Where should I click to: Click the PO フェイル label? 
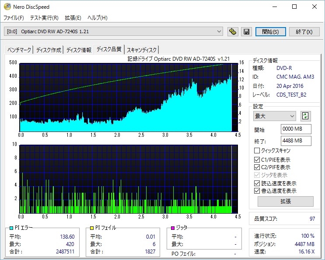tap(183, 254)
